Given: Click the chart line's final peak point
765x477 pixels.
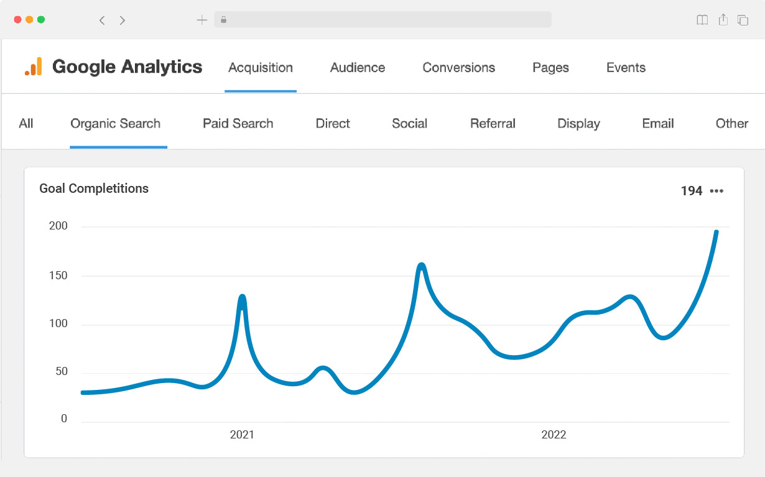Looking at the screenshot, I should tap(716, 232).
